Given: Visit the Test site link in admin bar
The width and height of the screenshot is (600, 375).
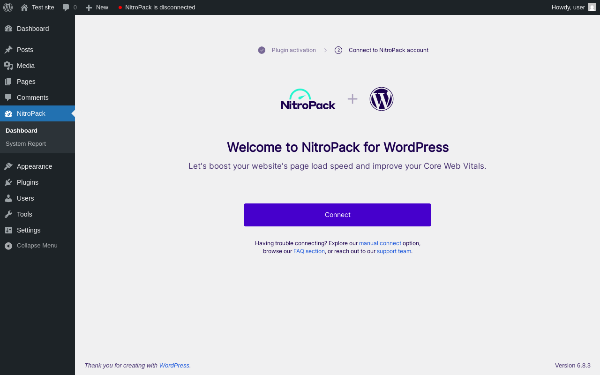Looking at the screenshot, I should click(x=37, y=7).
